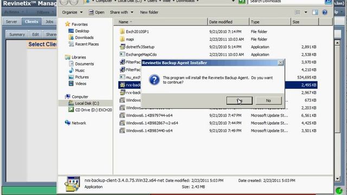Open the Summary sub-tab in Revinetix Manager
The width and height of the screenshot is (347, 195).
[17, 35]
